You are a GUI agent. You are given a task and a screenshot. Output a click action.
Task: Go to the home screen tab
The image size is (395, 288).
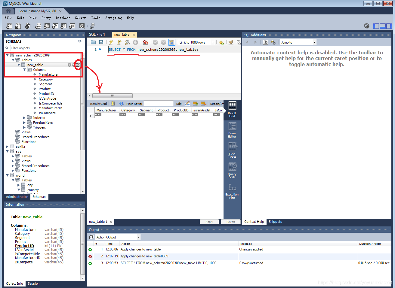click(8, 11)
